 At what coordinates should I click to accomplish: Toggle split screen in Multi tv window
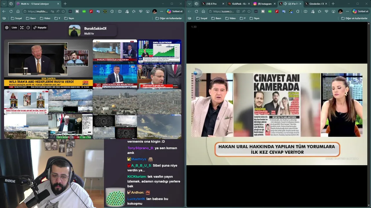point(120,11)
